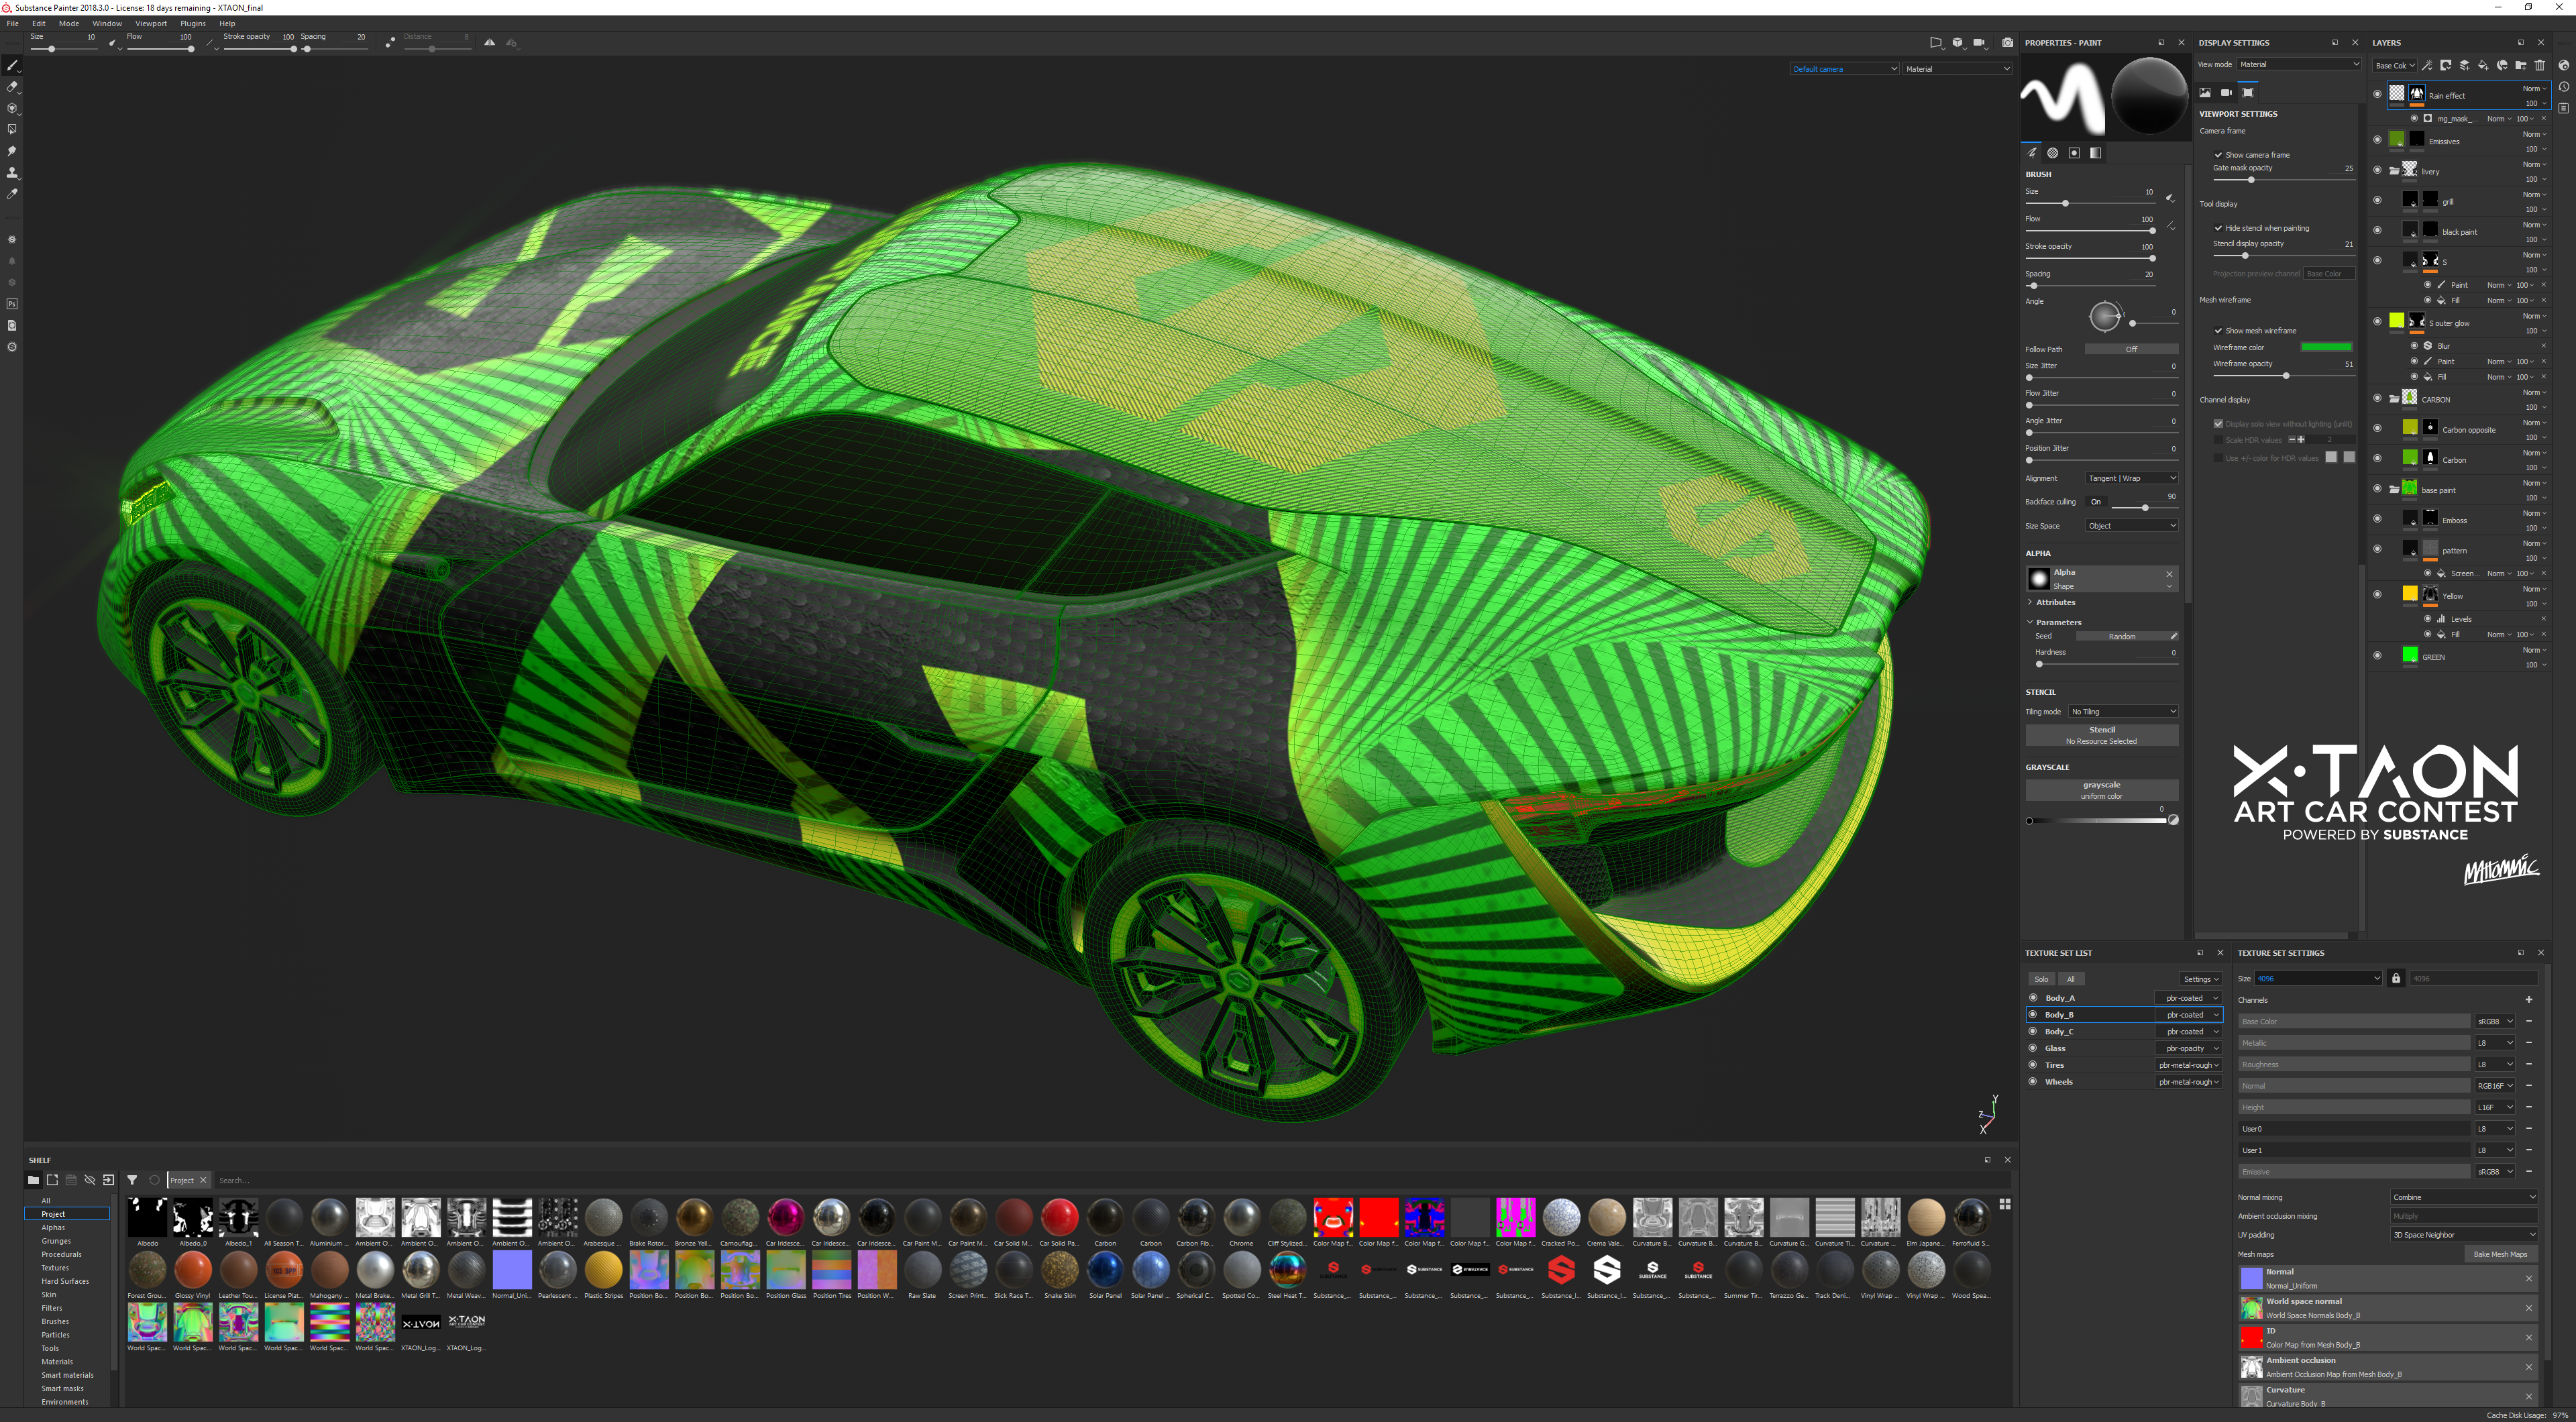Toggle lazy mouse icon in top toolbar
2576x1422 pixels.
coord(390,42)
